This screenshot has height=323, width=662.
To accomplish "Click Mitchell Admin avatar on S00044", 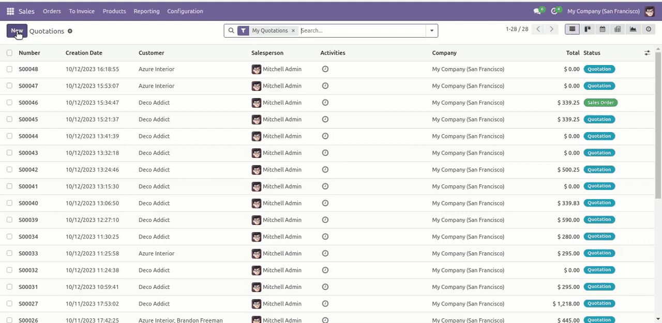I will point(256,136).
